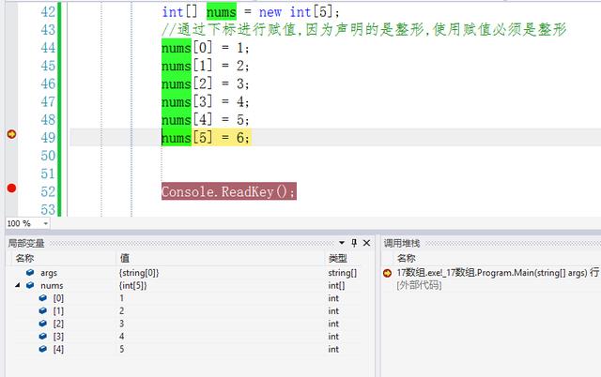
Task: Click the Console.ReadKey(); statement
Action: pos(229,191)
